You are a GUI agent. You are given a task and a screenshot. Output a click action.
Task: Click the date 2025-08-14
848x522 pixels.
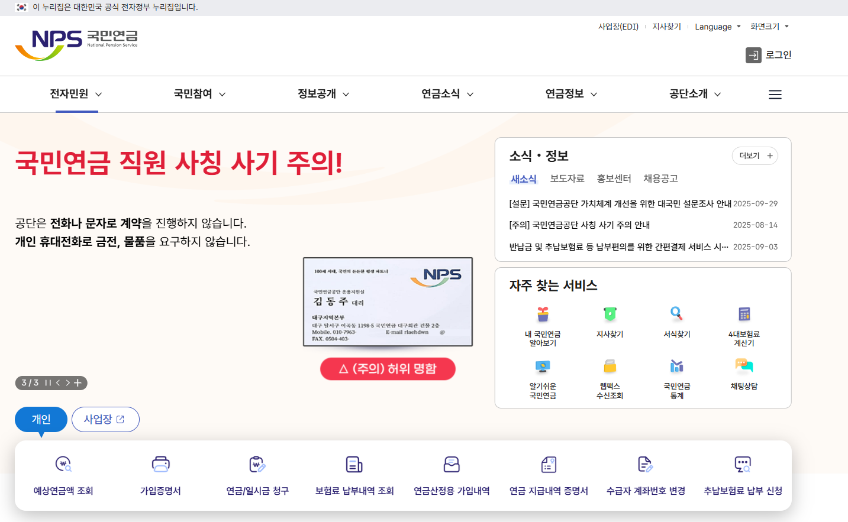tap(755, 225)
